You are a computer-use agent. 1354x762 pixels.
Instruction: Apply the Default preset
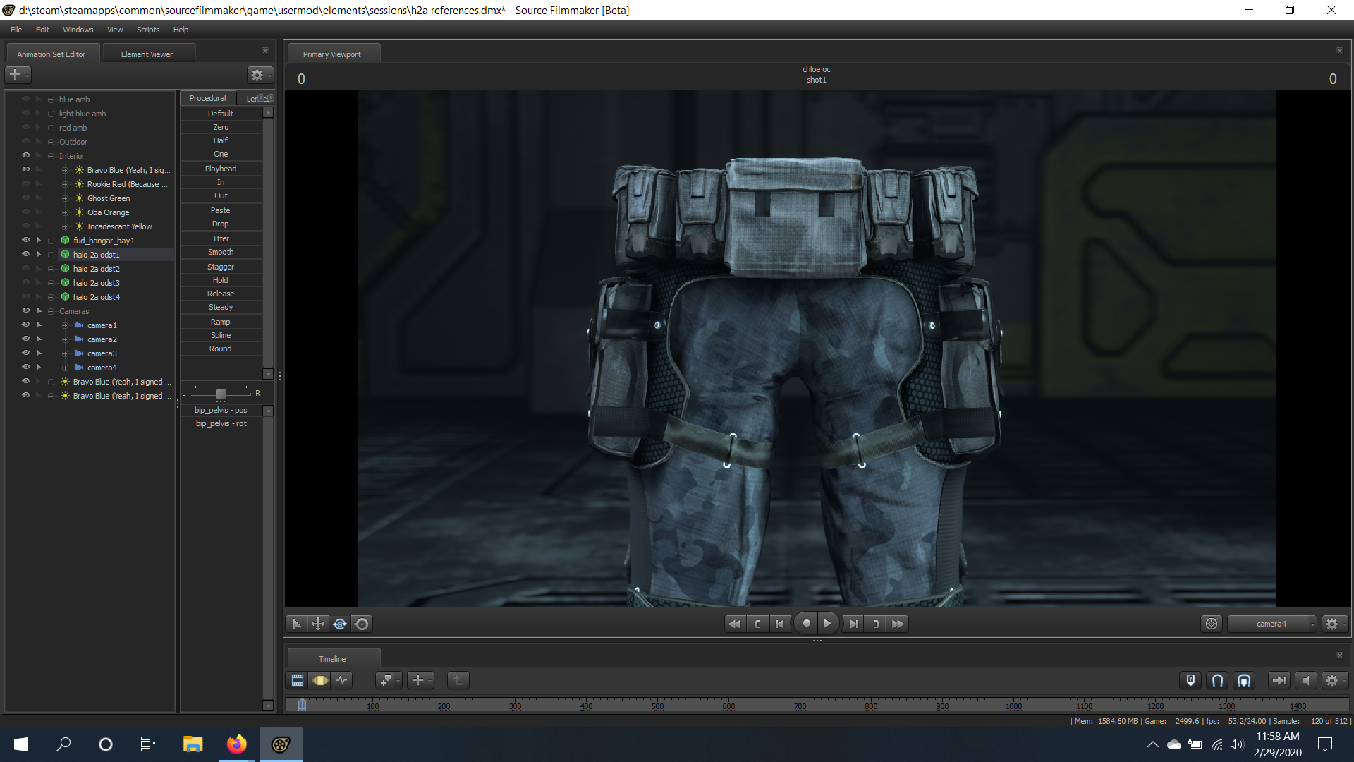pyautogui.click(x=221, y=114)
